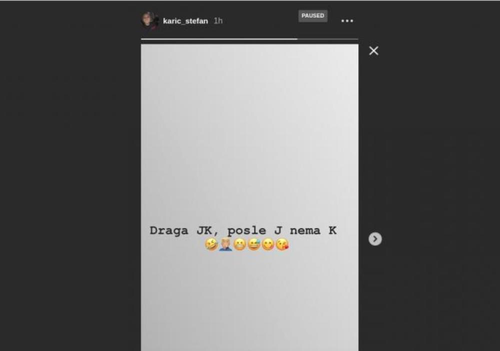Close the story with the X icon
The image size is (500, 351).
tap(373, 51)
